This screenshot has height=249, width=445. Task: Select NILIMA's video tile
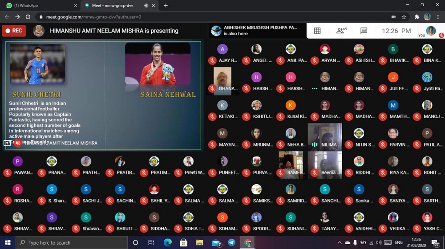tap(325, 137)
